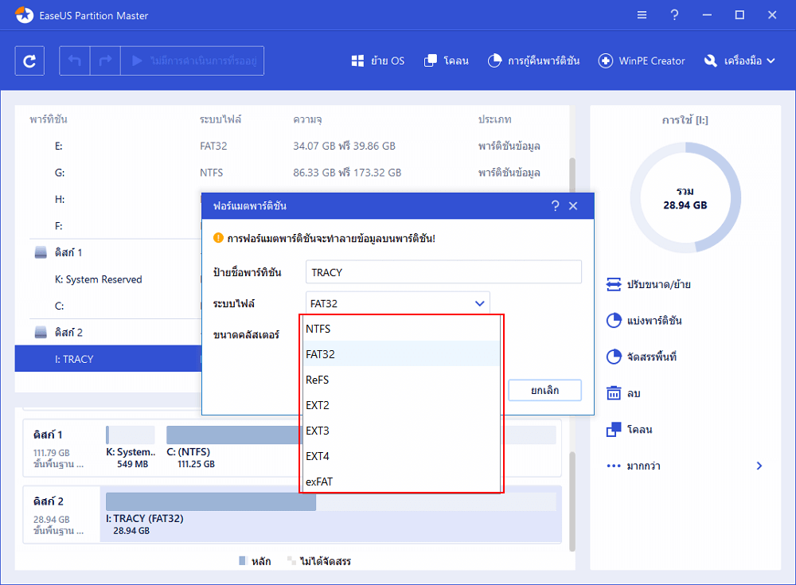
Task: Click the format dialog help question mark
Action: click(556, 205)
